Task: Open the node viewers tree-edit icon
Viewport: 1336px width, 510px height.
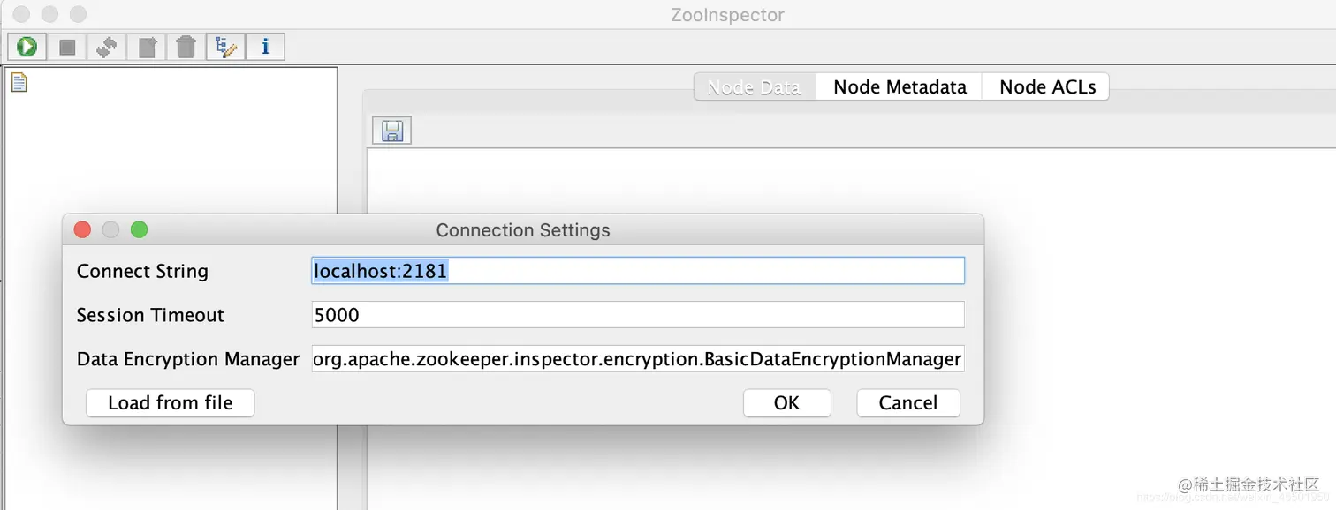Action: [225, 47]
